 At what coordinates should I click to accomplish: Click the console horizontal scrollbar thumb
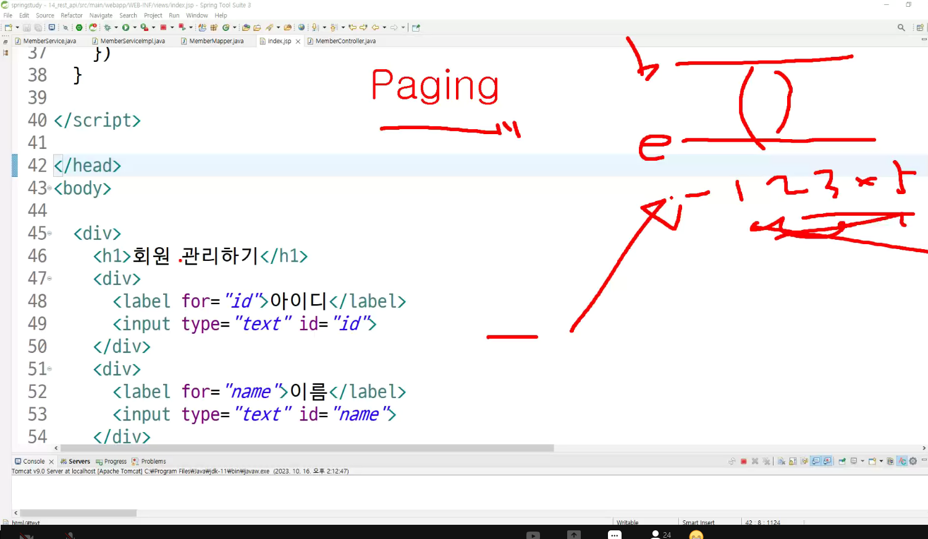[x=78, y=513]
